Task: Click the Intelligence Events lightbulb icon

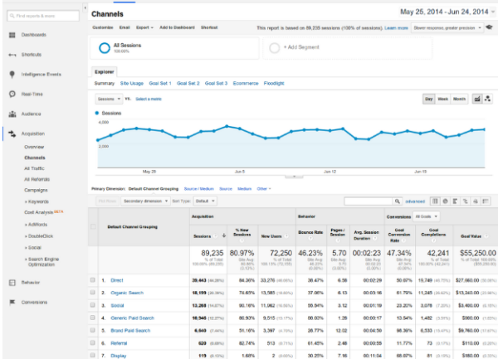Action: [14, 75]
